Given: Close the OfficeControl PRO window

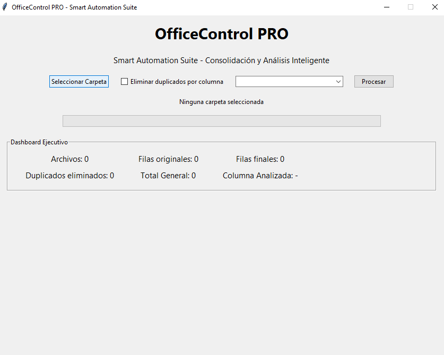Looking at the screenshot, I should pos(434,7).
